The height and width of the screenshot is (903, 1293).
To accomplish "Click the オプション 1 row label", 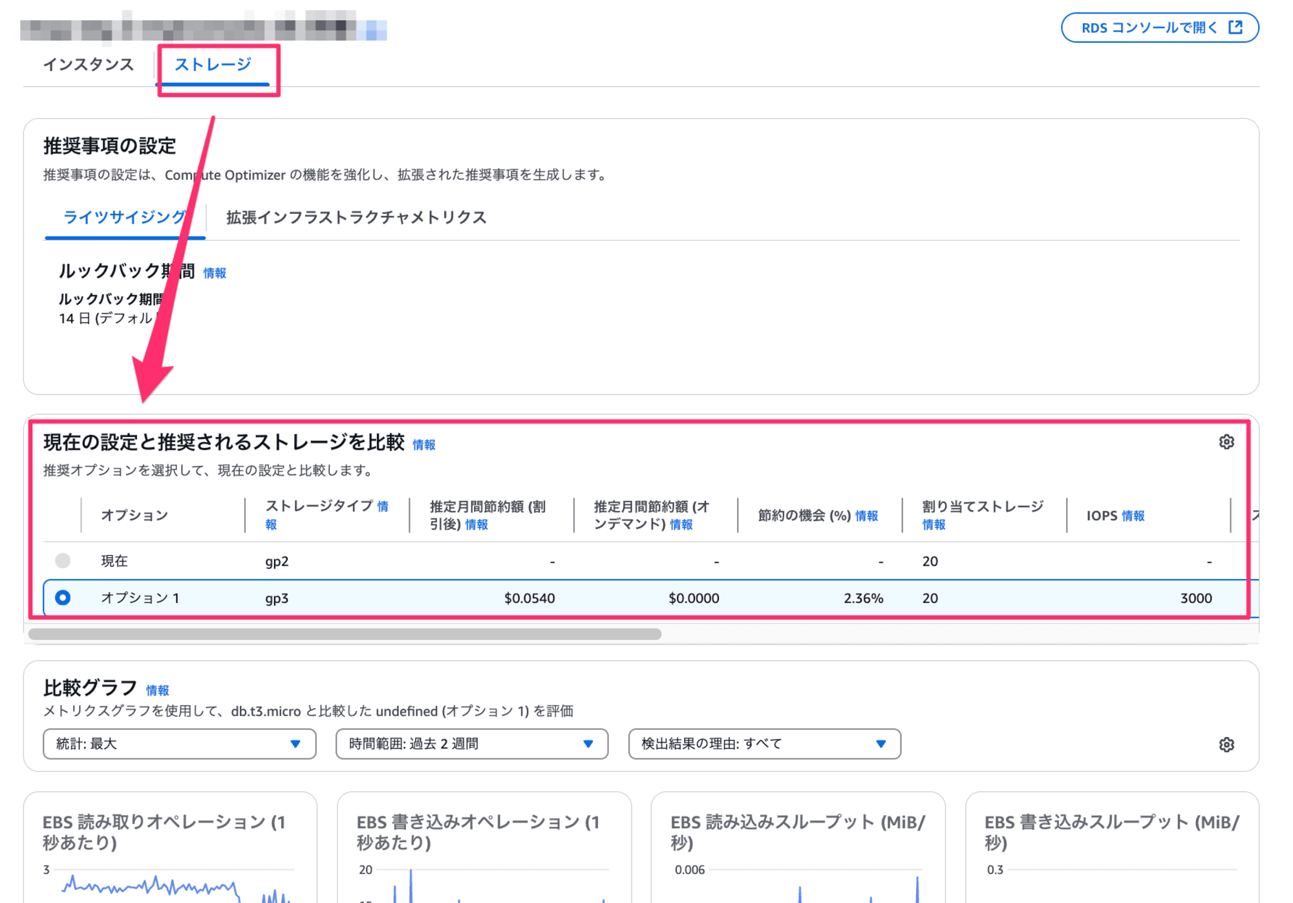I will pyautogui.click(x=140, y=599).
